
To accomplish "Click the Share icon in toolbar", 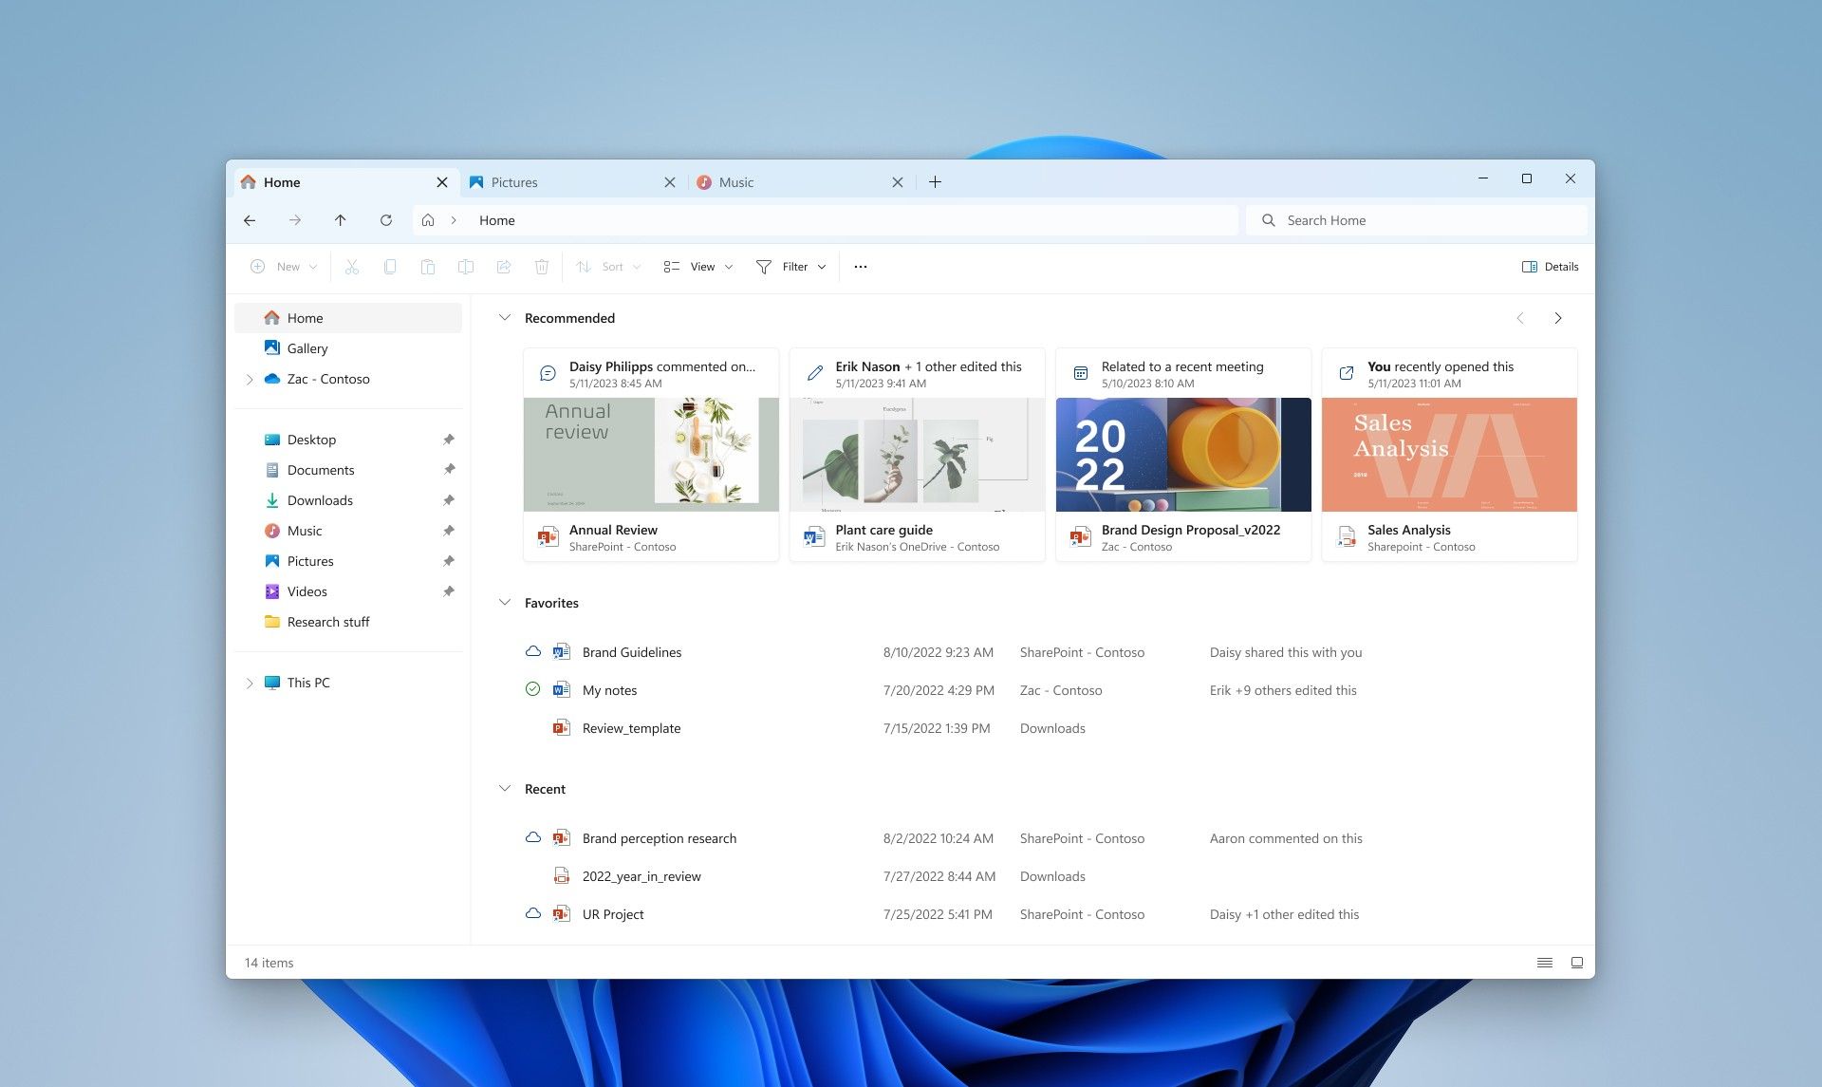I will click(503, 267).
